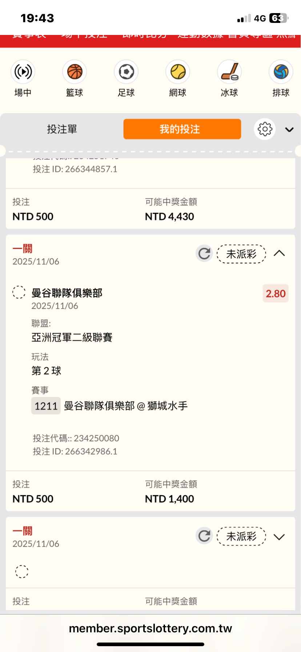Screen dimensions: 301x652
Task: Click the 2.80 odds badge
Action: [x=276, y=294]
